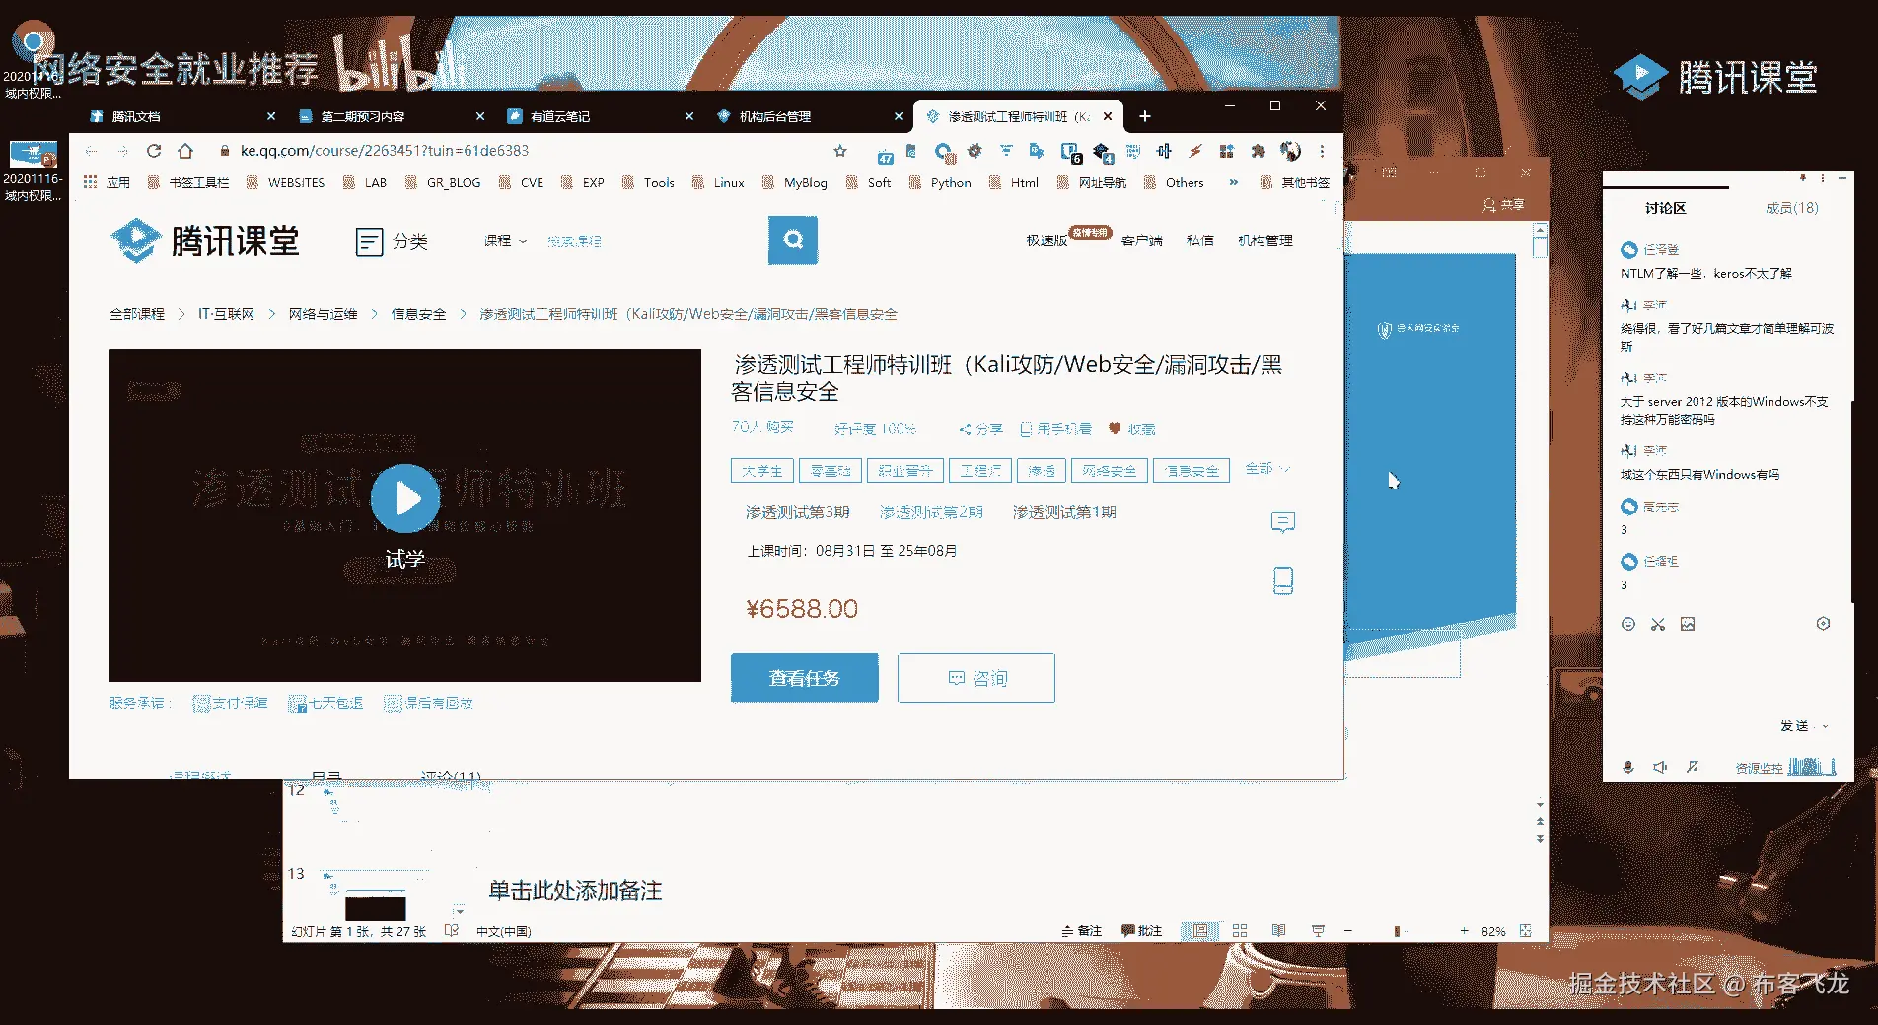
Task: Open the Linux bookmarks folder
Action: (718, 182)
